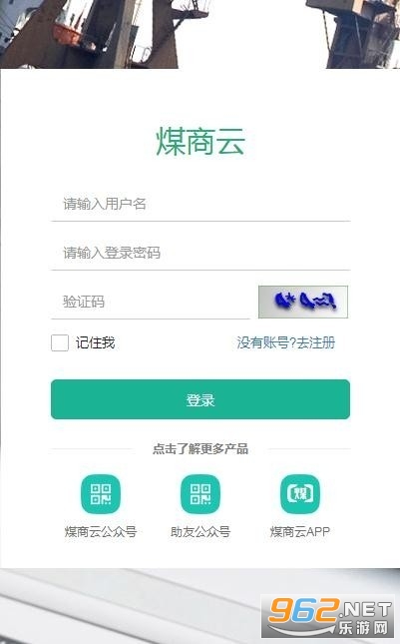Click the 点击了解更多产品 heading
The width and height of the screenshot is (400, 644).
200,448
